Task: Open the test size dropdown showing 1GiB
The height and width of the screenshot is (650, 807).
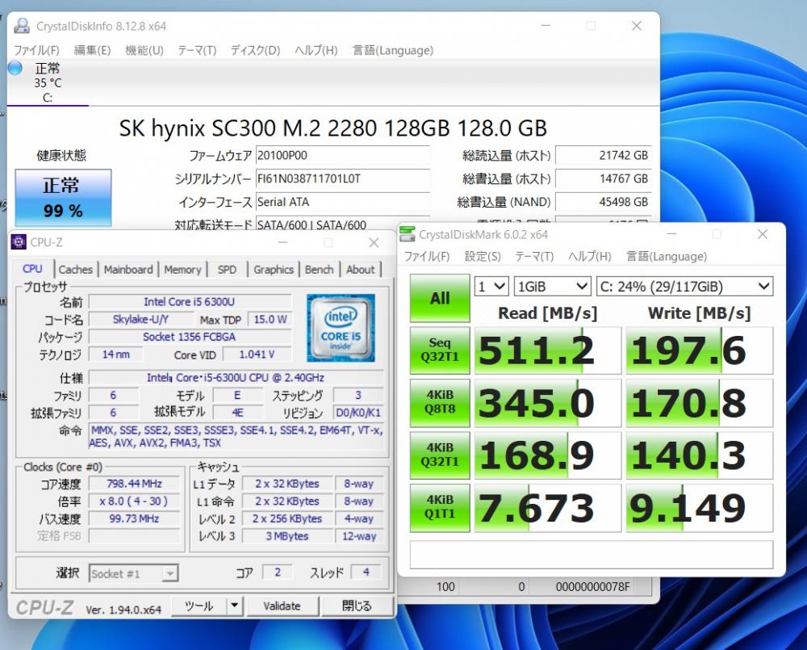Action: pos(552,287)
